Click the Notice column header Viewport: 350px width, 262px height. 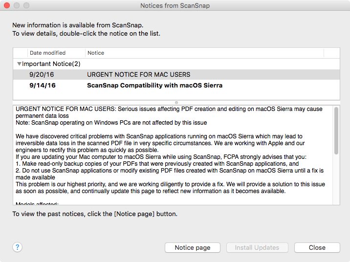204,53
